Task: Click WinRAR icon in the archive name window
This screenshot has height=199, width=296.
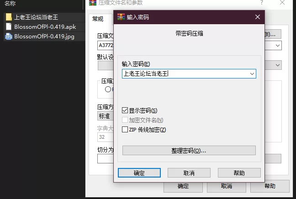Action: [93, 2]
